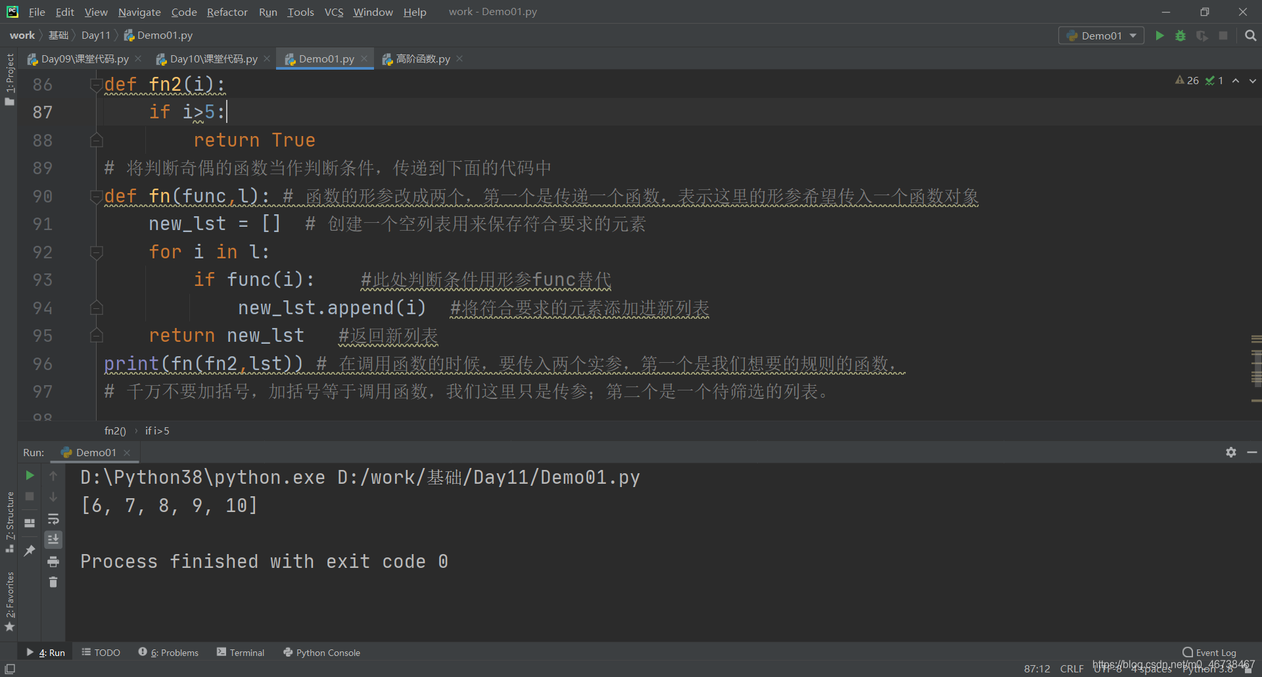The height and width of the screenshot is (677, 1262).
Task: Open the File menu
Action: pyautogui.click(x=37, y=12)
